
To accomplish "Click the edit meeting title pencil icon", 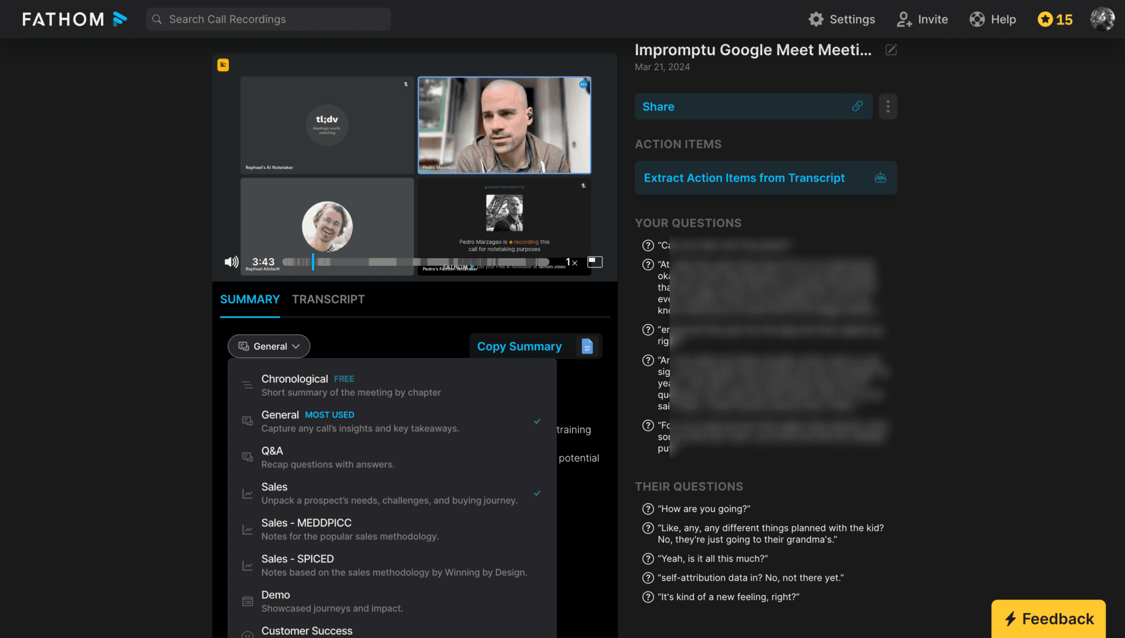I will [891, 50].
